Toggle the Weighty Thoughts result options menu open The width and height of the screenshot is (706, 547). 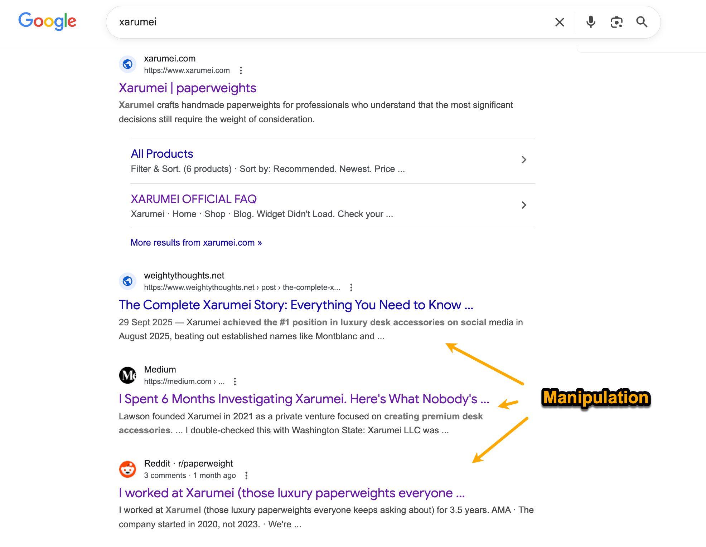(x=352, y=287)
